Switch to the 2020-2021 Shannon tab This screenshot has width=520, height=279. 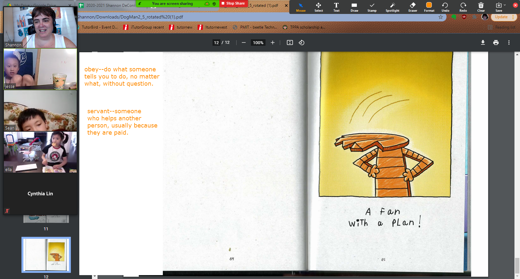tap(107, 5)
